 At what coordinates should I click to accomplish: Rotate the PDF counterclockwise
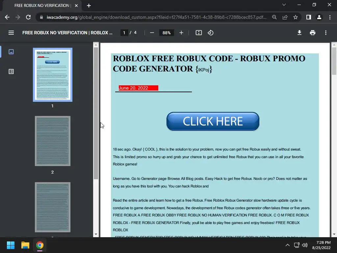pyautogui.click(x=210, y=33)
